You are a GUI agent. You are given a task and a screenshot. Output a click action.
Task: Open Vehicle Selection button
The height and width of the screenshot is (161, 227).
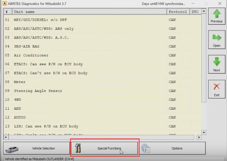click(x=36, y=148)
